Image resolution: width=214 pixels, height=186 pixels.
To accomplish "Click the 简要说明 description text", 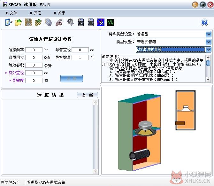I will (x=153, y=68).
